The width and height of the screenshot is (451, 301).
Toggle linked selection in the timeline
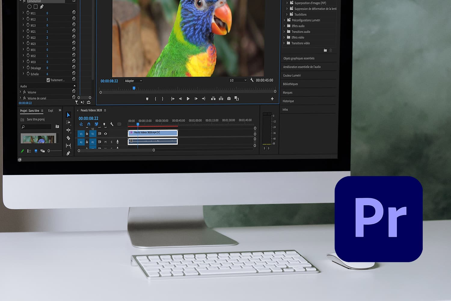[97, 124]
